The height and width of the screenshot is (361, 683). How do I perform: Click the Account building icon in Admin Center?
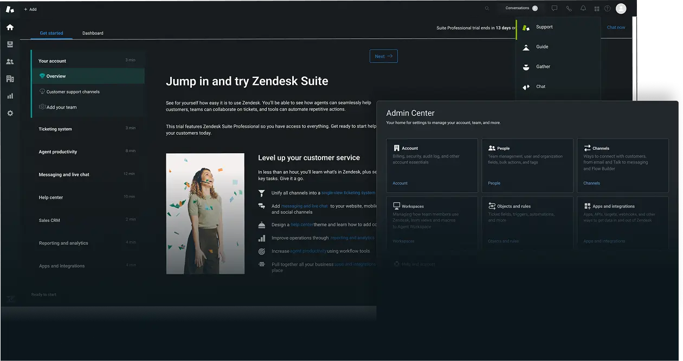396,148
